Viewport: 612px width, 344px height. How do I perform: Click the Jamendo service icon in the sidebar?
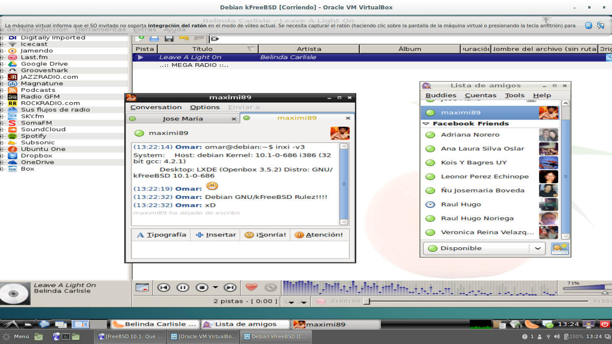coord(13,51)
